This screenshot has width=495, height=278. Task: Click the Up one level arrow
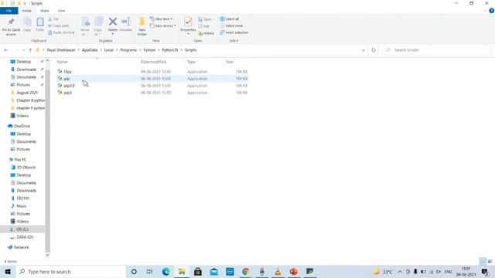click(30, 50)
